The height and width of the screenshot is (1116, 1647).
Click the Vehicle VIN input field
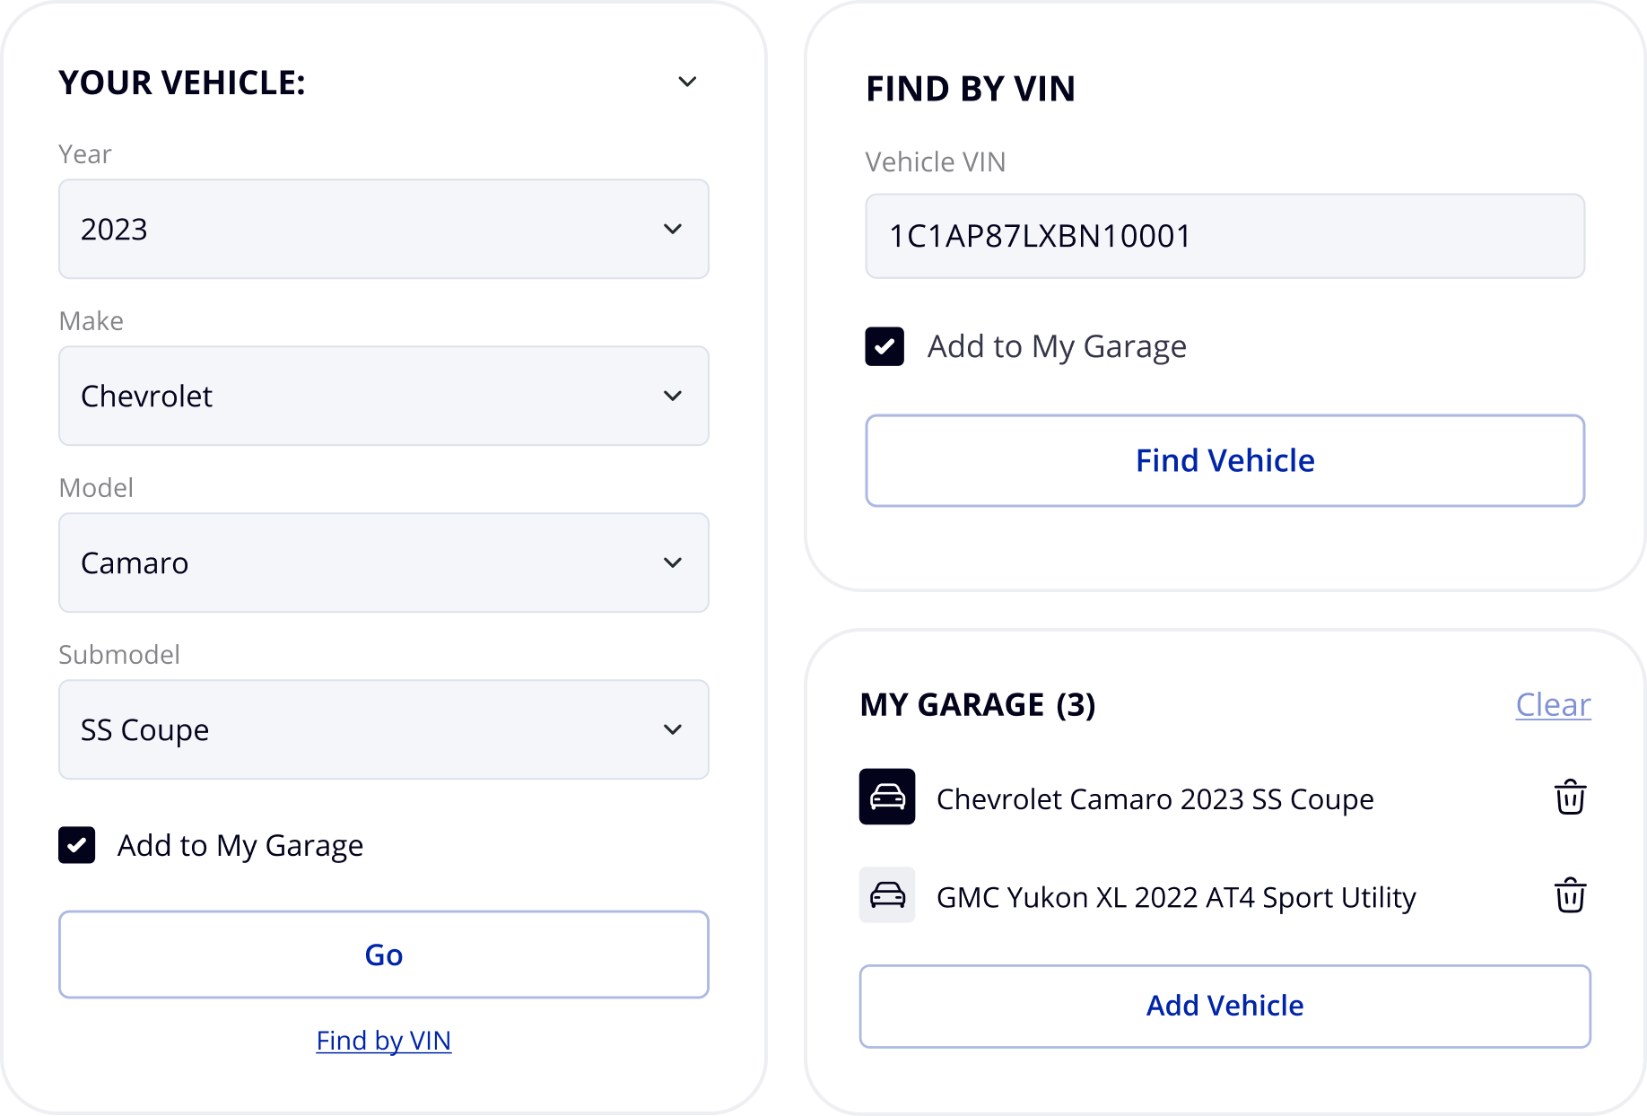click(1225, 236)
